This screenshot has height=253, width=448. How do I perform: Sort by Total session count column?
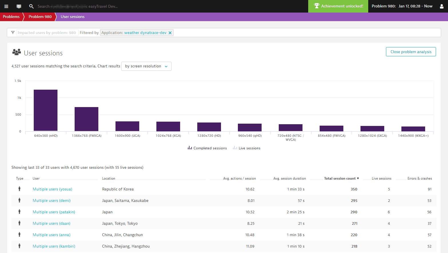(x=341, y=178)
